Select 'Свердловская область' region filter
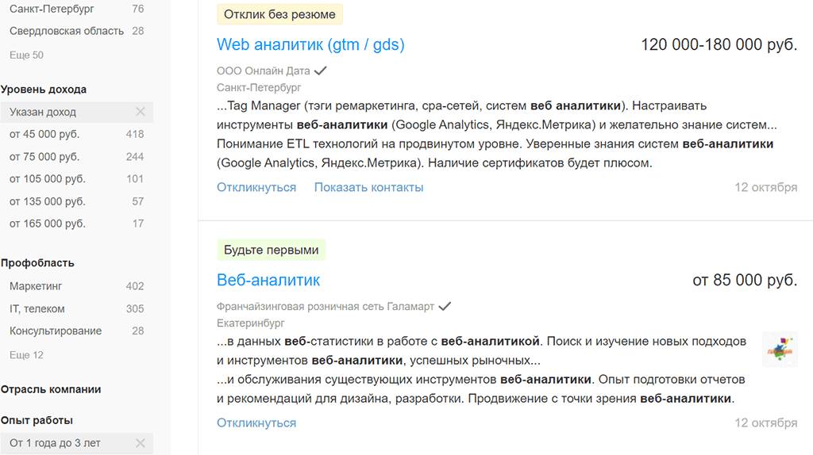The image size is (813, 455). coord(67,31)
